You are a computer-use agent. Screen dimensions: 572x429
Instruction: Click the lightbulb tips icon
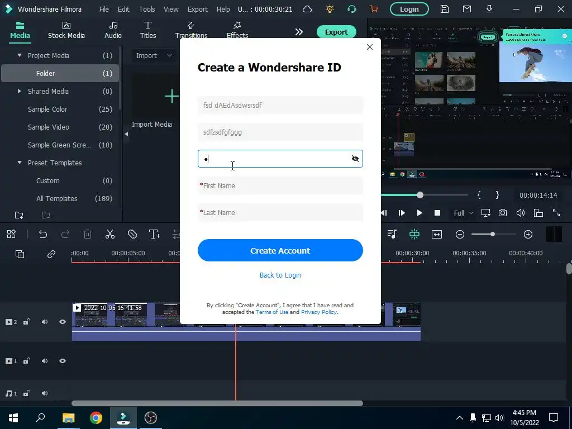[330, 9]
